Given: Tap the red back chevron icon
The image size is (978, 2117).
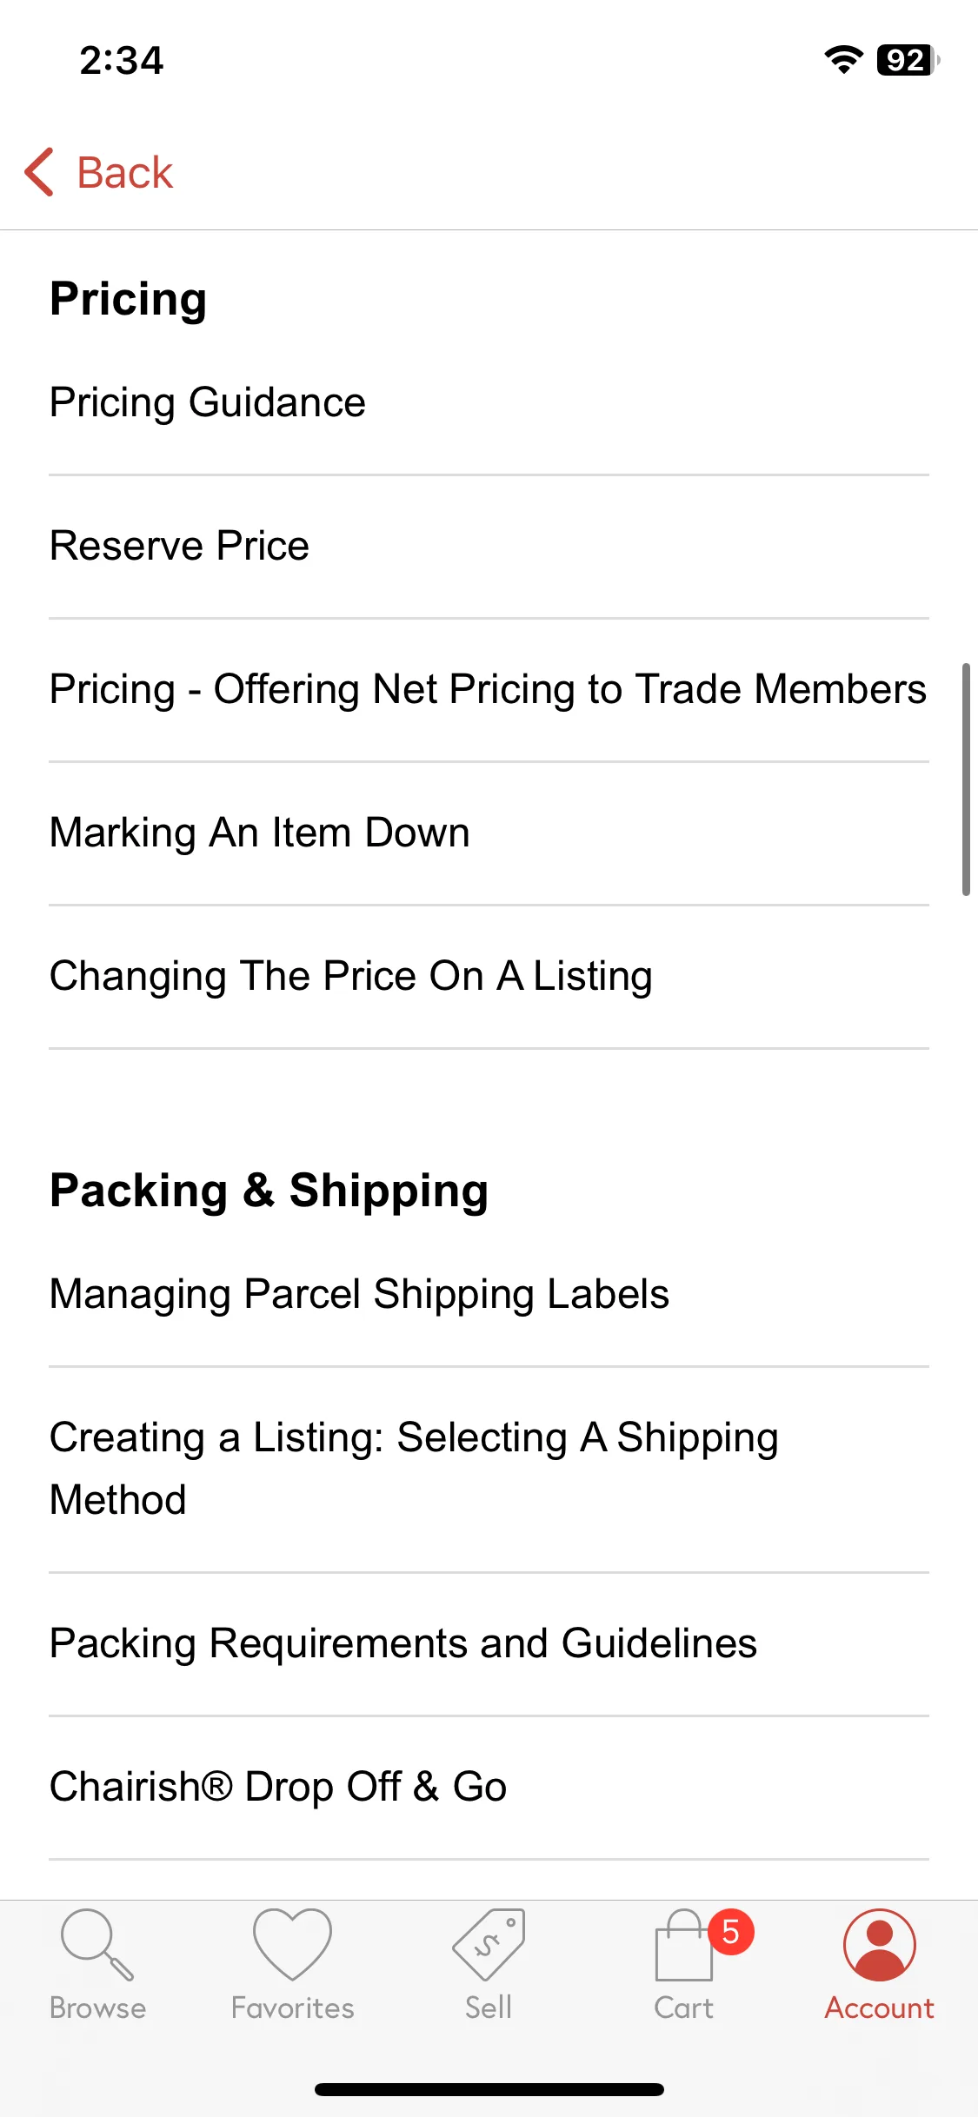Looking at the screenshot, I should pos(39,172).
